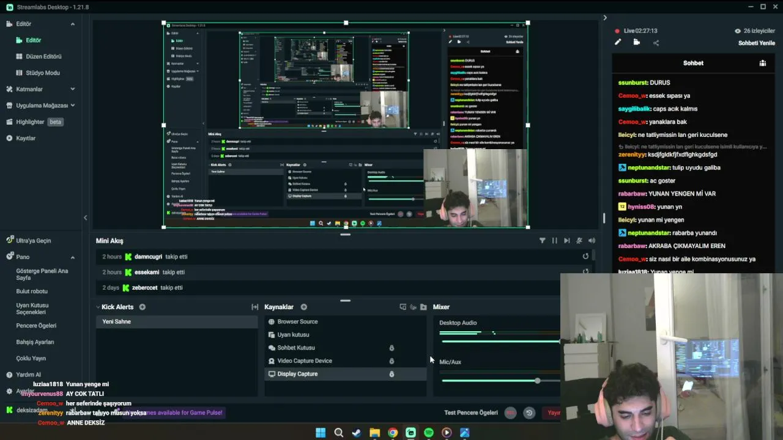Toggle the Mini Akış alert volume

(x=592, y=241)
